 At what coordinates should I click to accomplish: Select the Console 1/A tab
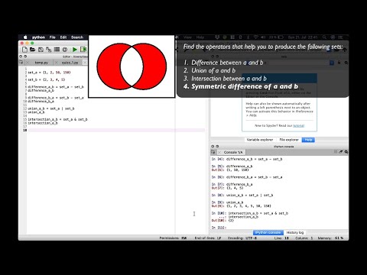click(233, 152)
